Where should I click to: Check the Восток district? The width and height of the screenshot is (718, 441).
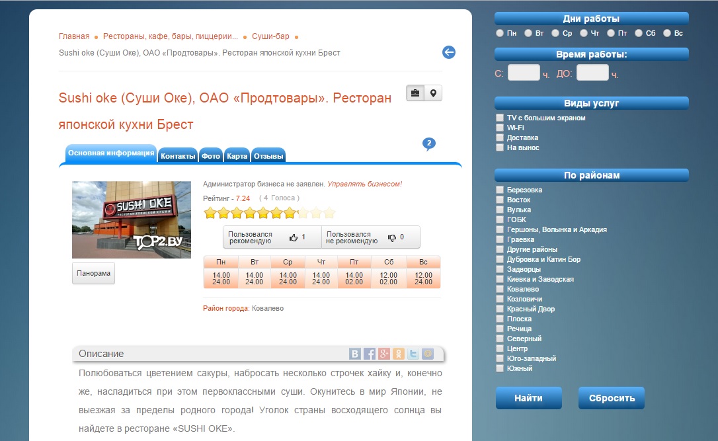[500, 200]
